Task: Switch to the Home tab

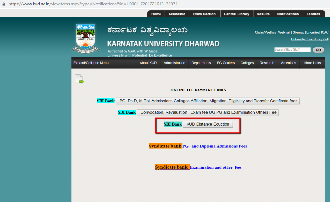Action: pyautogui.click(x=156, y=14)
